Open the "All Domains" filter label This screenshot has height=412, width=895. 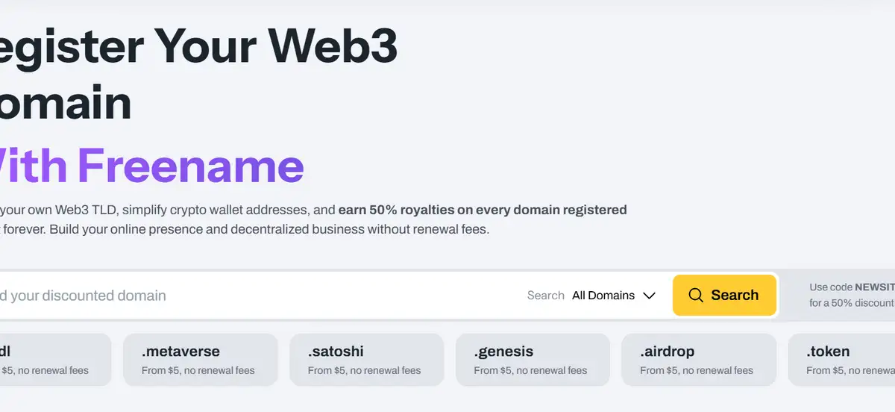coord(603,296)
